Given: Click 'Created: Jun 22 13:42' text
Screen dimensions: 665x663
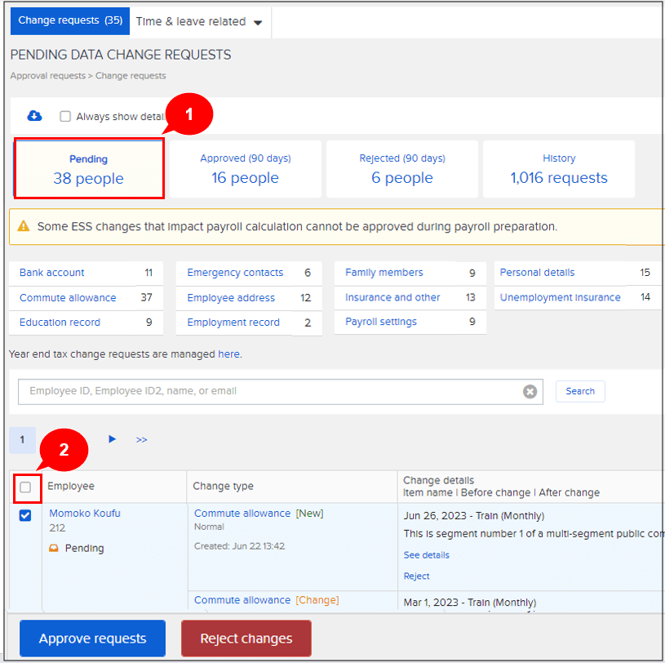Looking at the screenshot, I should [x=239, y=546].
